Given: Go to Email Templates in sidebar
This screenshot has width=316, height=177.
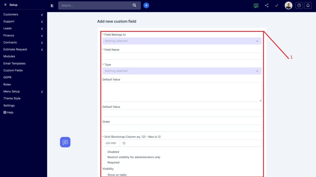Looking at the screenshot, I should click(14, 63).
